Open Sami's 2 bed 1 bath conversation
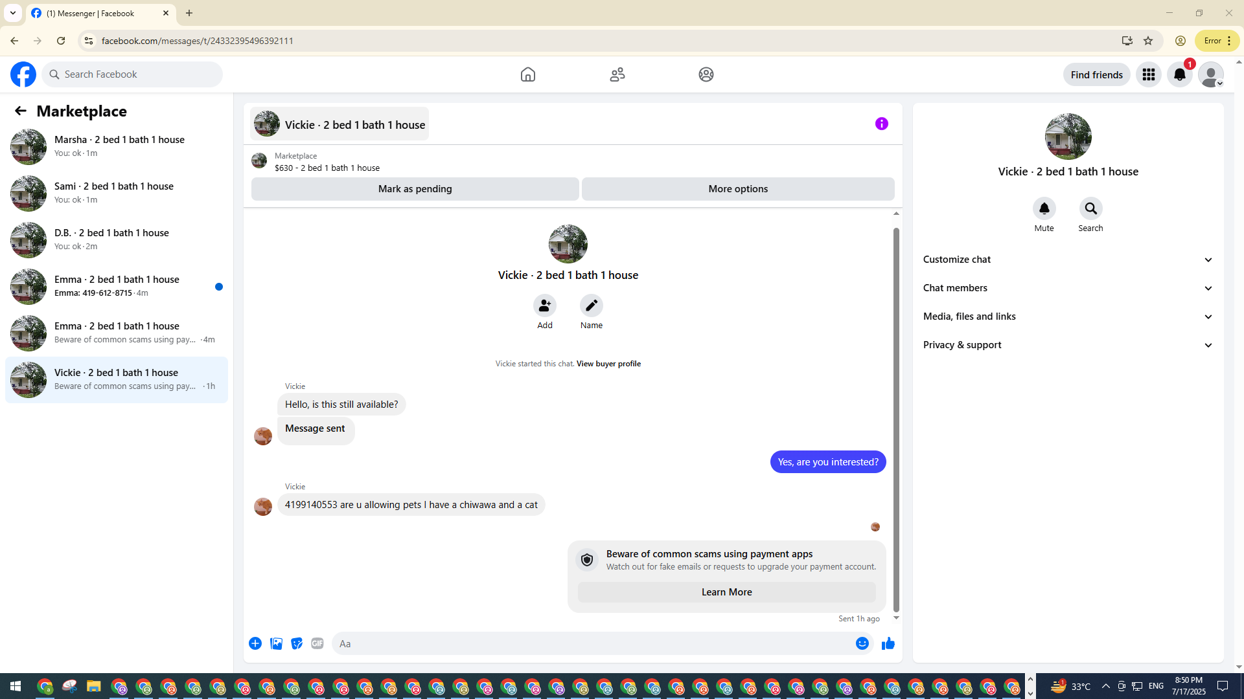This screenshot has height=699, width=1244. click(117, 193)
